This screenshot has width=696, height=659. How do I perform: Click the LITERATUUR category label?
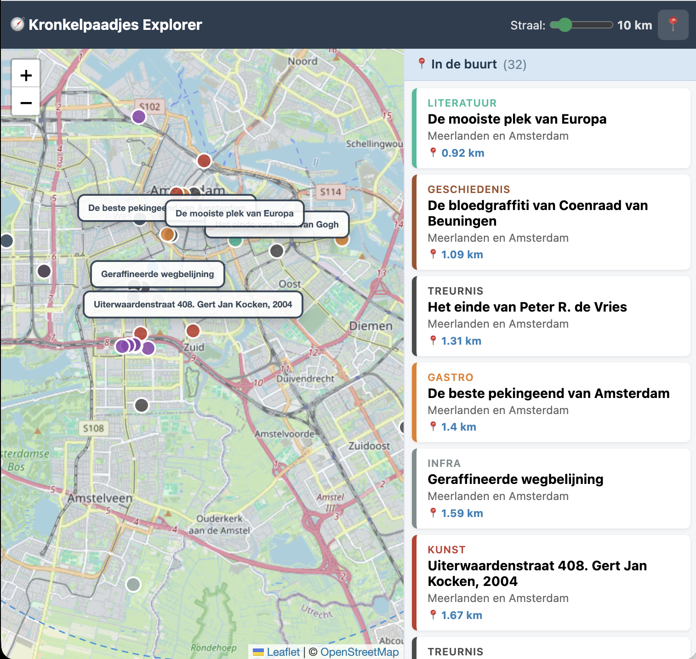[462, 103]
